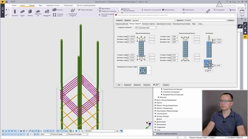Toggle Показать скрытые элементы checkbox
248x139 pixels.
(x=155, y=134)
